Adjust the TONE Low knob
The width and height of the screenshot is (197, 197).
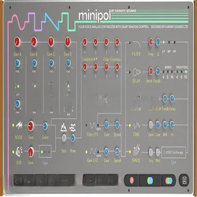point(158,125)
